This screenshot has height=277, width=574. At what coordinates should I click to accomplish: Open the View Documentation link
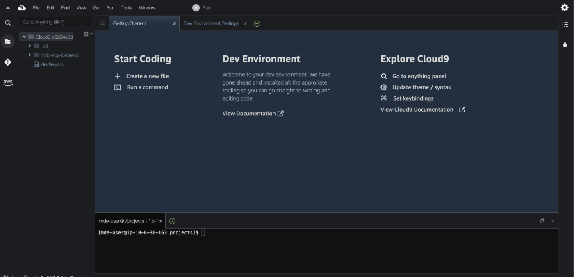point(249,114)
